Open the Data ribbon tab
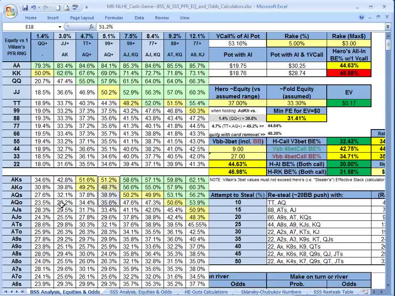395x296 pixels. tap(139, 18)
